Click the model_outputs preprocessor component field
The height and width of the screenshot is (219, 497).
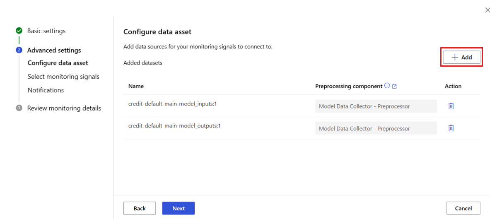click(x=376, y=128)
